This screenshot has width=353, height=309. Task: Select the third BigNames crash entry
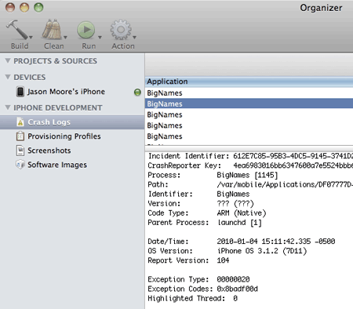pos(249,115)
